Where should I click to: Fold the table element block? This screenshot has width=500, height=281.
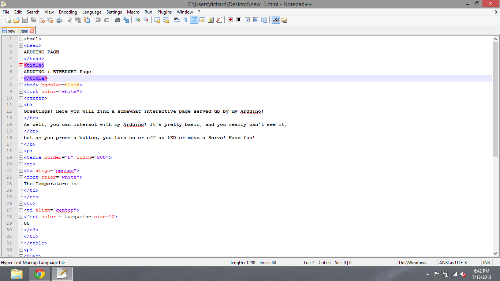[x=21, y=157]
